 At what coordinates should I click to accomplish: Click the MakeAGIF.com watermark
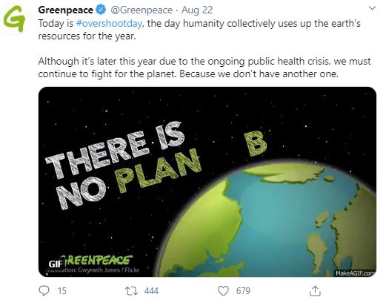coord(355,273)
